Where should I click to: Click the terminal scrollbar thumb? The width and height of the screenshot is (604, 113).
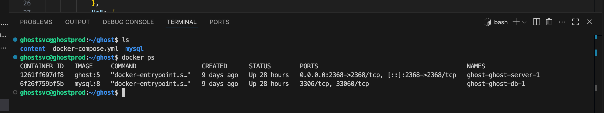[596, 88]
